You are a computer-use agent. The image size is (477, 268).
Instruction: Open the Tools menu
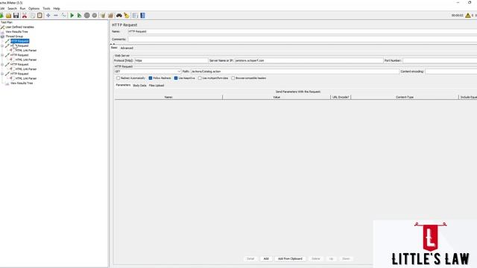(46, 8)
